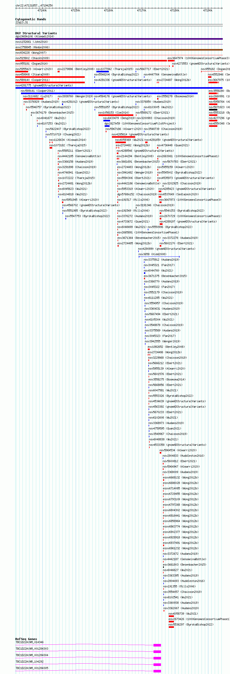Open esv3558278 (Boomsma2014) label
Viewport: 230px width, 674px height.
pyautogui.click(x=175, y=97)
